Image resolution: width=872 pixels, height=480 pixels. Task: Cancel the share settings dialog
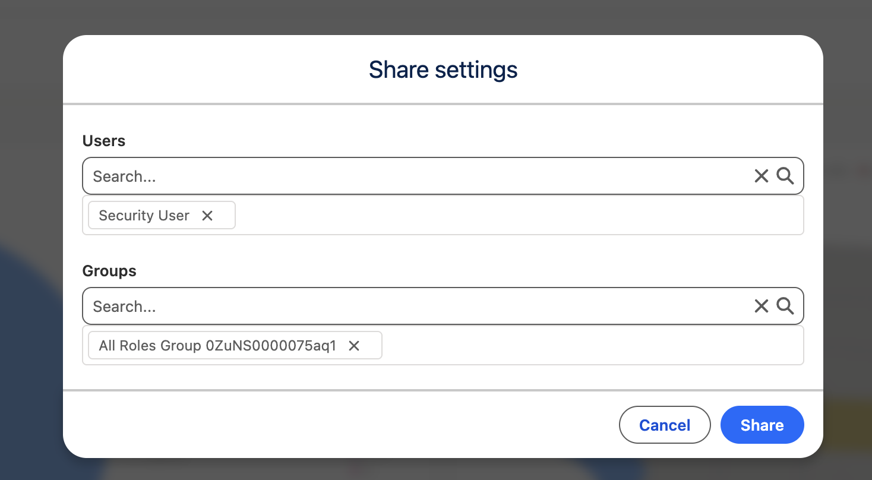pyautogui.click(x=665, y=425)
